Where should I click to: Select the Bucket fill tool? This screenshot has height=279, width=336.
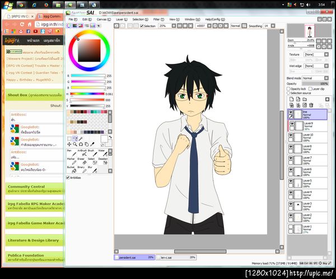[71, 169]
